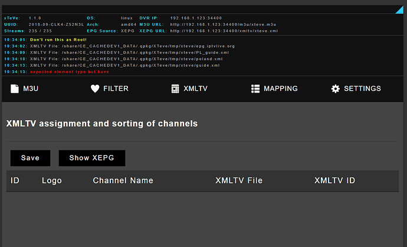Click the XMLTV grid icon

pyautogui.click(x=175, y=89)
